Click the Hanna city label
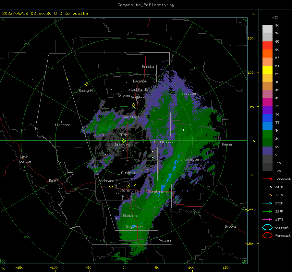The height and width of the screenshot is (272, 292). coord(227,144)
